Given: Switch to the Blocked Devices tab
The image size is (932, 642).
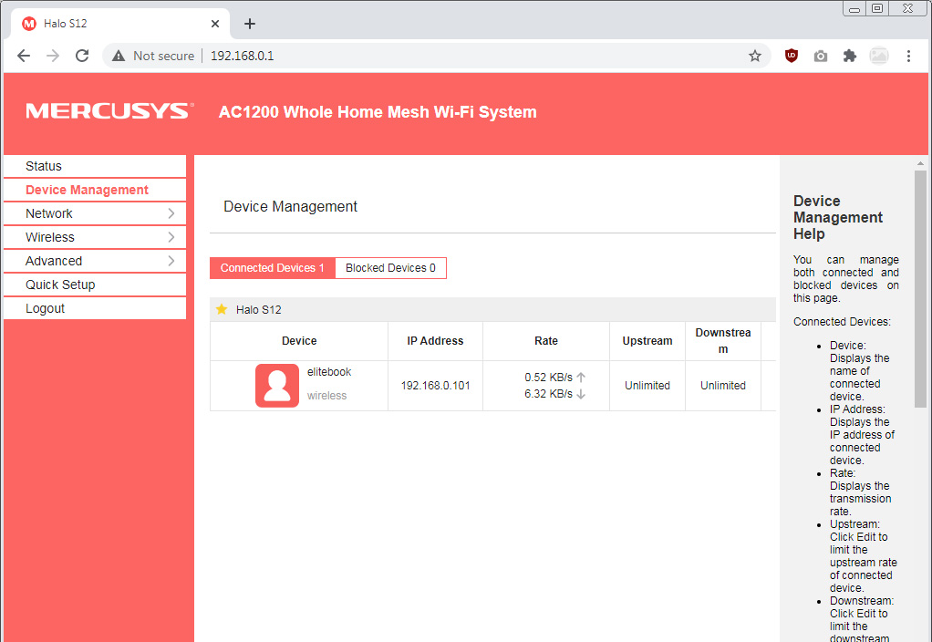Looking at the screenshot, I should coord(390,268).
